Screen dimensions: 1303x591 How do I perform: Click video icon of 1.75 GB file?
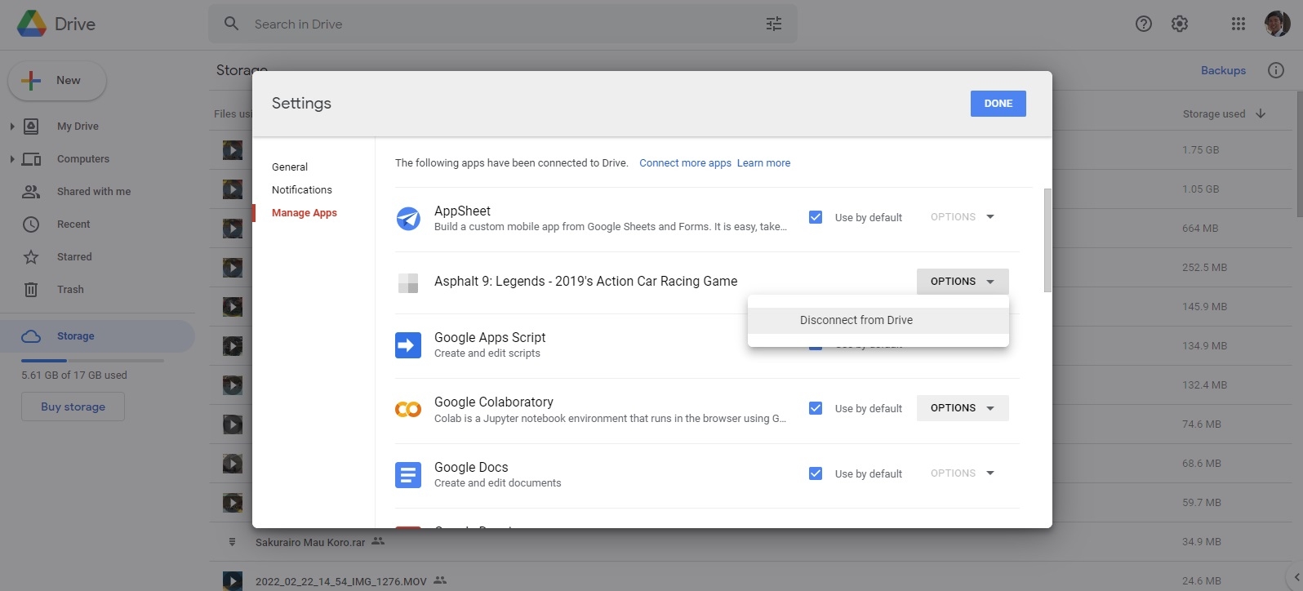pyautogui.click(x=233, y=150)
